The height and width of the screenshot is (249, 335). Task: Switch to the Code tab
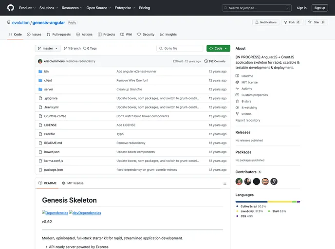coord(15,35)
